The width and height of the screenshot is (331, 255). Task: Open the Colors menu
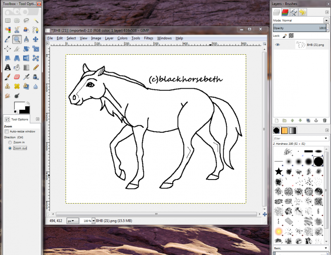point(122,38)
